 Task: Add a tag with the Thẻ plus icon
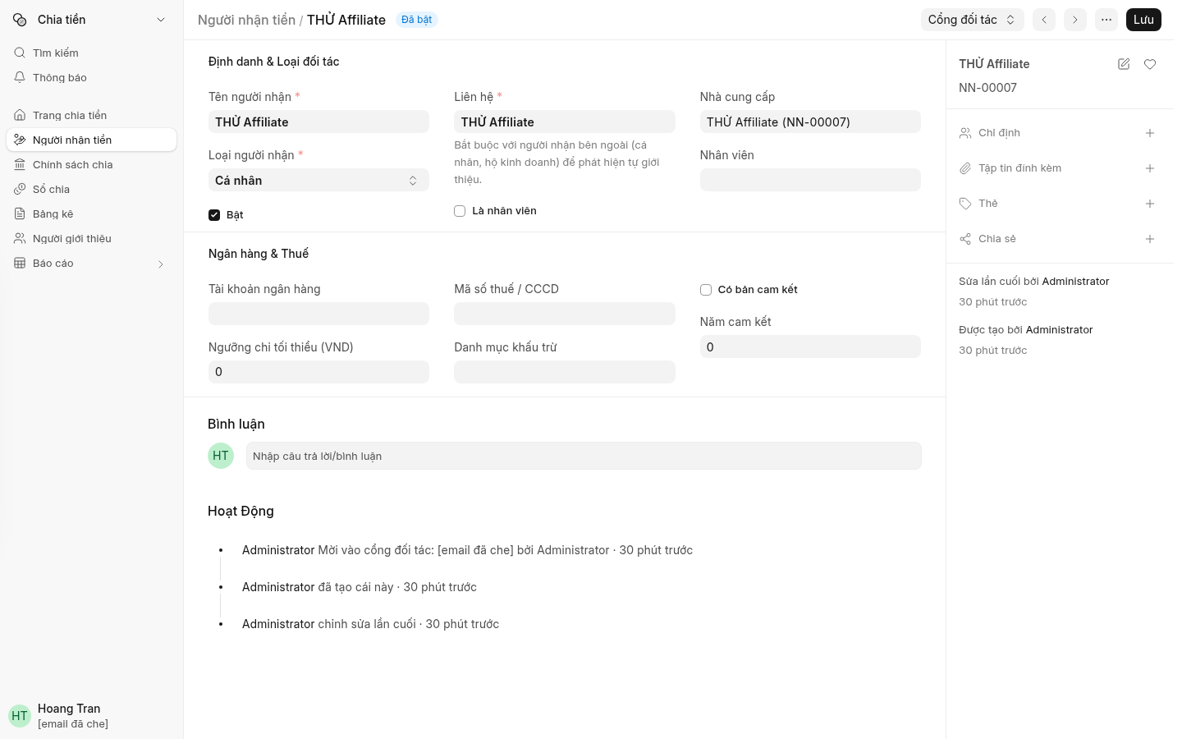coord(1150,204)
